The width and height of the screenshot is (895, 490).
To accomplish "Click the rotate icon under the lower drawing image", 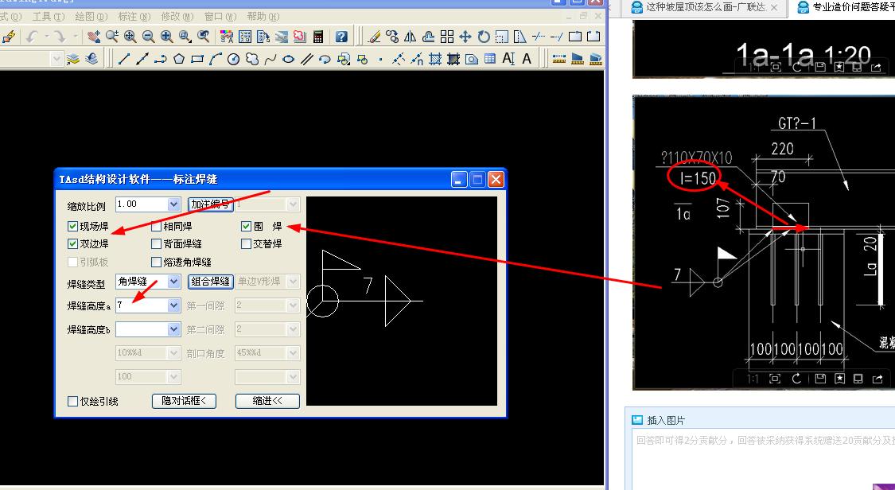I will click(796, 378).
